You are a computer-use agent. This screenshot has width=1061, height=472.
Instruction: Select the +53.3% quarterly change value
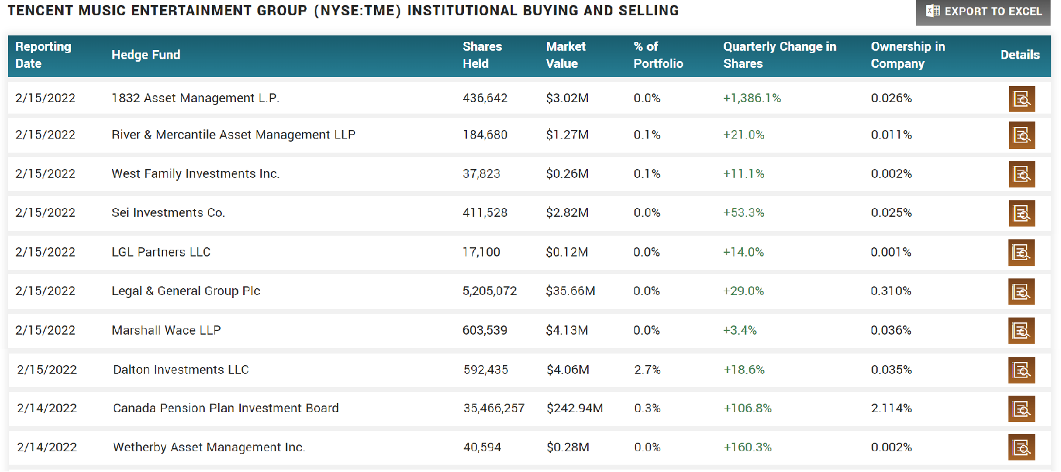point(744,213)
